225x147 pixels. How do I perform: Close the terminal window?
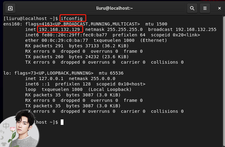click(x=220, y=8)
